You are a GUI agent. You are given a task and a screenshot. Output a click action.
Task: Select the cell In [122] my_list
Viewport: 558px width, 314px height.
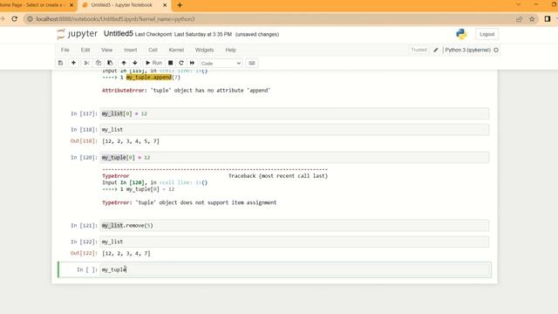tap(295, 242)
